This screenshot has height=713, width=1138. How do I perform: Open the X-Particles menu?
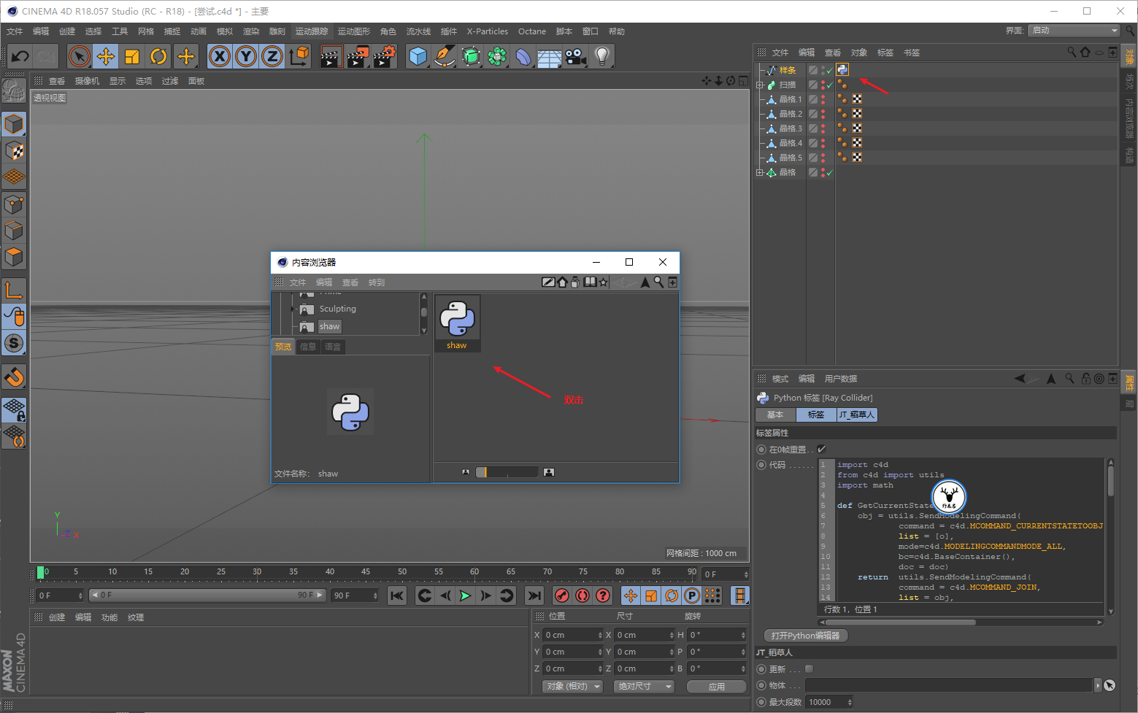pos(487,31)
